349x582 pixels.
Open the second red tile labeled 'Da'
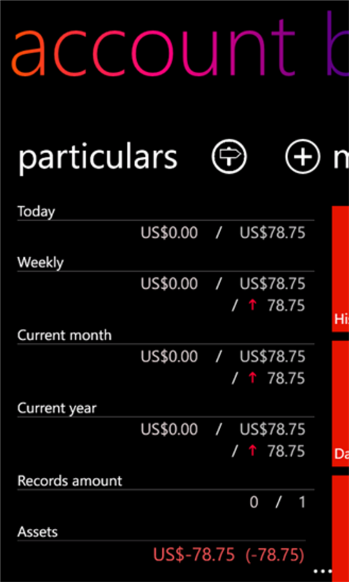coord(340,404)
